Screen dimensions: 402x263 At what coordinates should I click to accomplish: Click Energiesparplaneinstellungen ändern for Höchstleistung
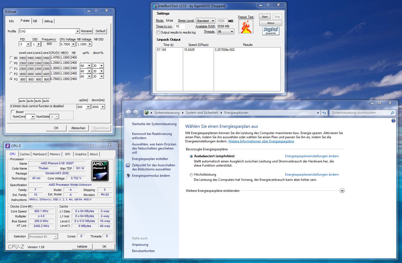click(312, 175)
